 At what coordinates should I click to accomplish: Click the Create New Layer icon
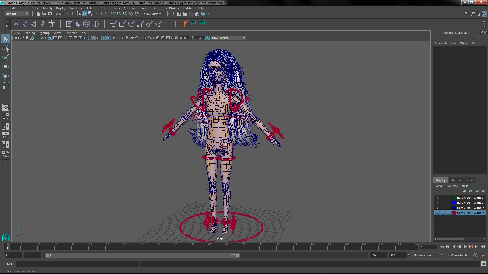477,191
